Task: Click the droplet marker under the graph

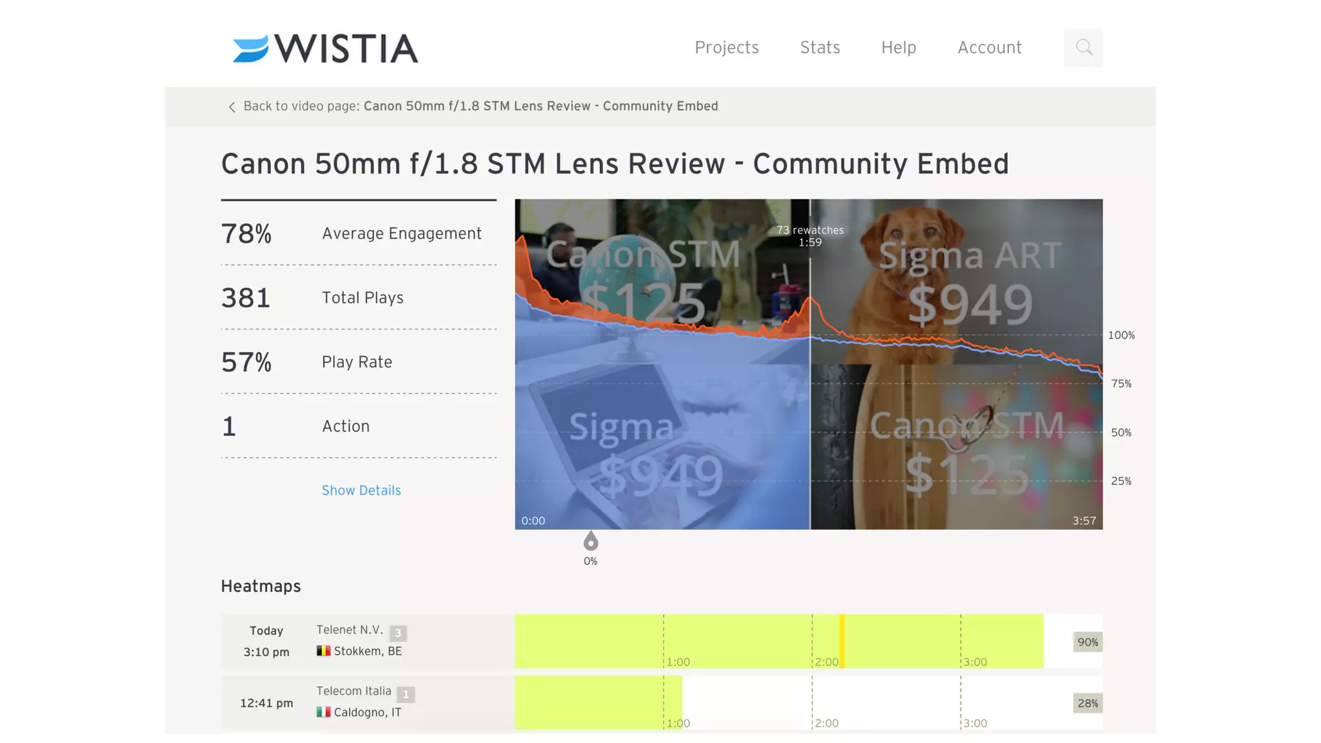Action: click(590, 541)
